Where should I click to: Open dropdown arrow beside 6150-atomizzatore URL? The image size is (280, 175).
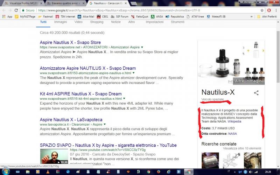pos(134,73)
